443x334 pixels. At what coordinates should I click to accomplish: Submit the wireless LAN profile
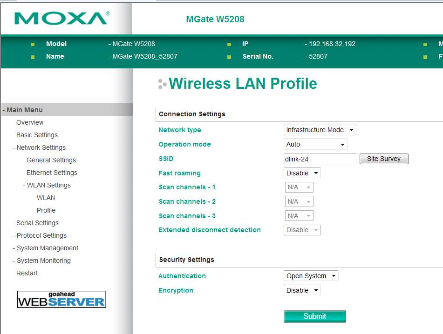tap(315, 316)
